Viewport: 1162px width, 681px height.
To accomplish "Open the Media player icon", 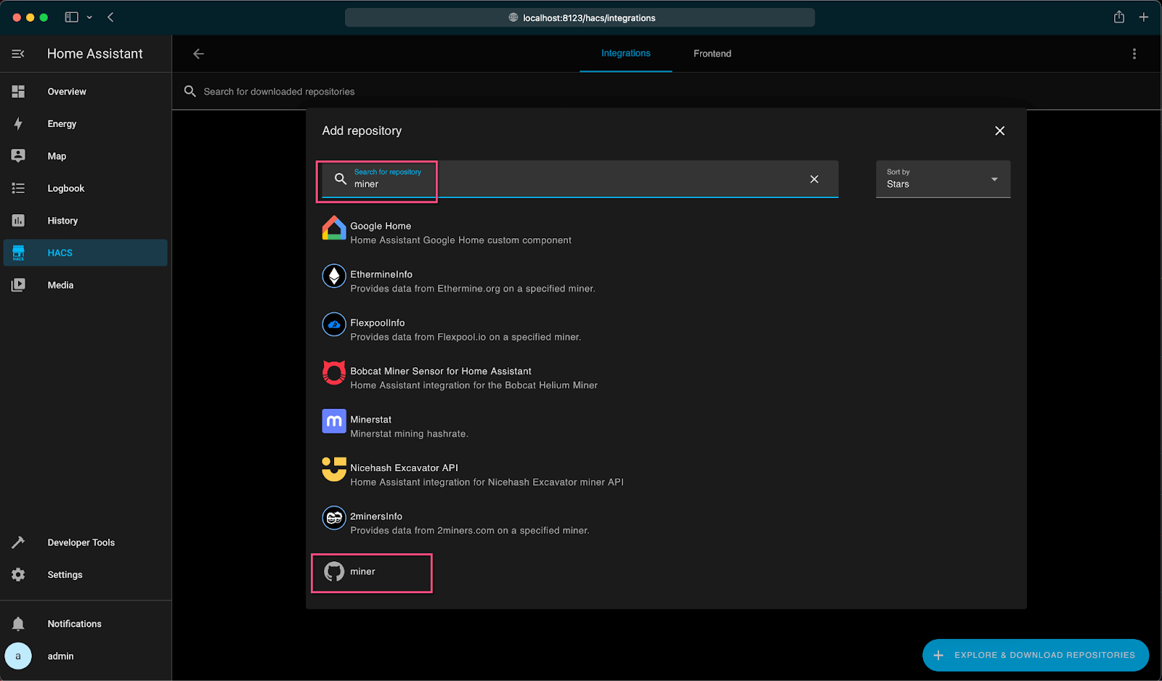I will [18, 285].
